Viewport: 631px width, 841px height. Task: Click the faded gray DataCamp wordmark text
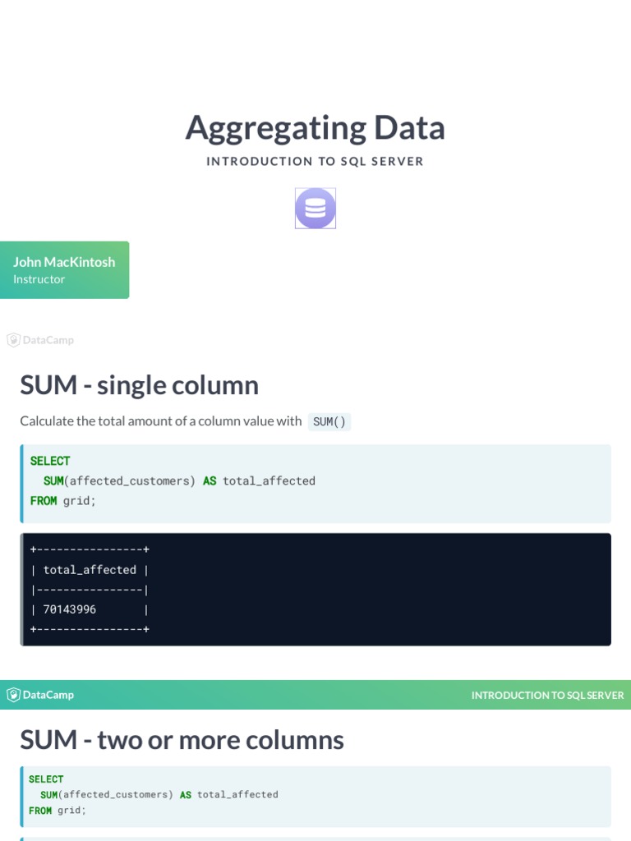pyautogui.click(x=48, y=340)
